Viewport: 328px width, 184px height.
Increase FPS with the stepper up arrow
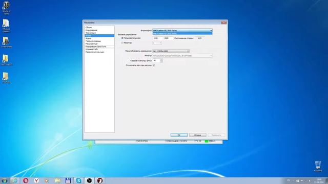click(161, 60)
